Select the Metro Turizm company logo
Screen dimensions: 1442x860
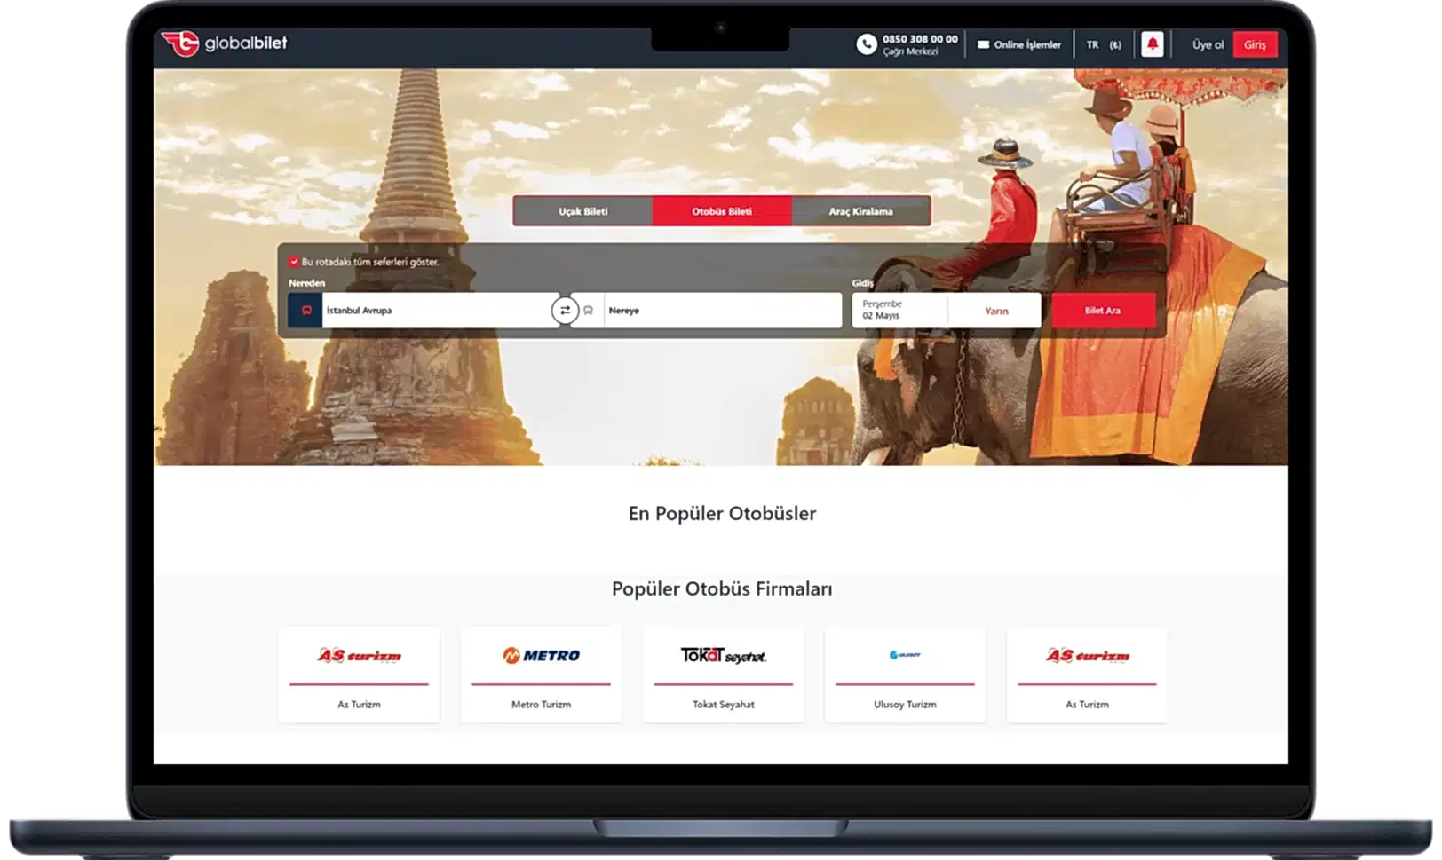click(541, 657)
